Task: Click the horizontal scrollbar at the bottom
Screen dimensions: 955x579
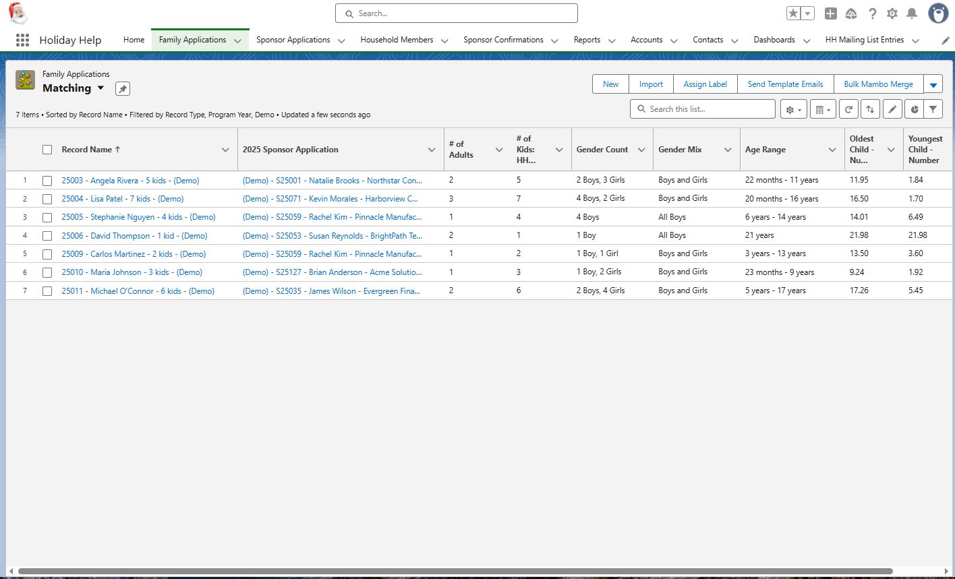Action: 455,572
